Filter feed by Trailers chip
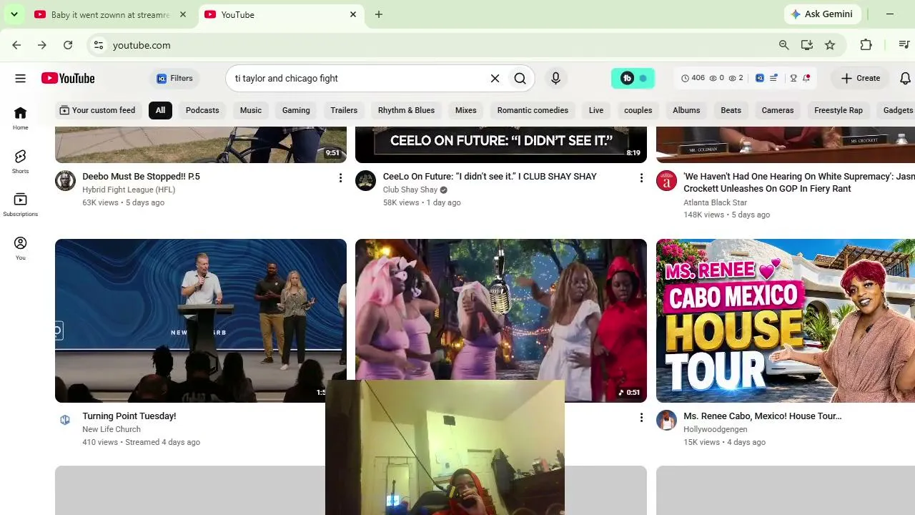The height and width of the screenshot is (515, 915). click(x=344, y=110)
